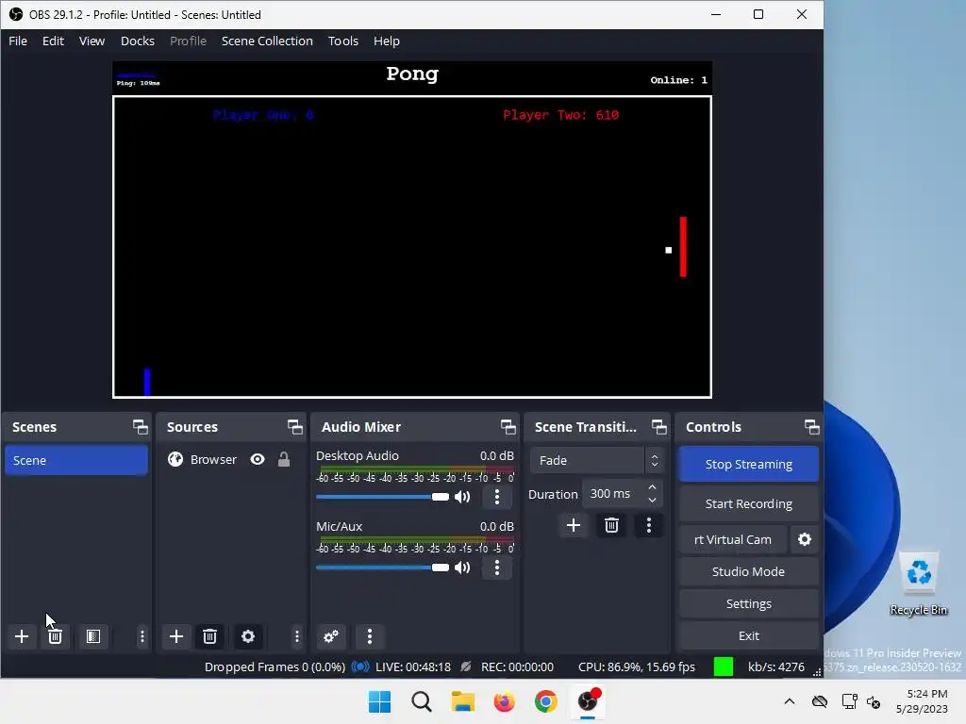966x724 pixels.
Task: Open Mic/Aux three-dot options
Action: tap(497, 568)
